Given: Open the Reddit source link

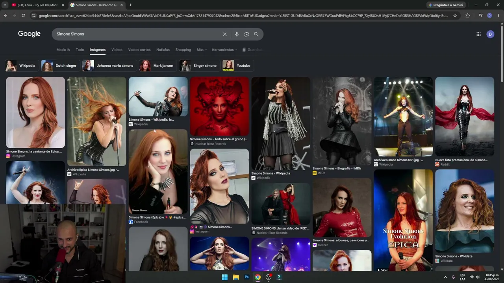Looking at the screenshot, I should tap(443, 164).
